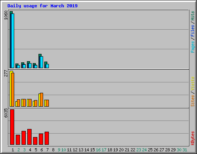The image size is (197, 154).
Task: Click day label 13 on the axis
Action: point(81,150)
